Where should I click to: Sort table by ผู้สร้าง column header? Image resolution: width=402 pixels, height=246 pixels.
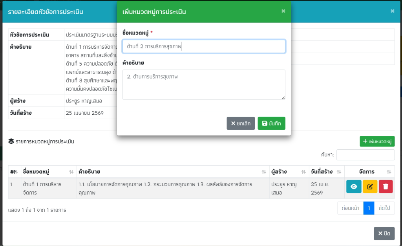click(x=289, y=172)
